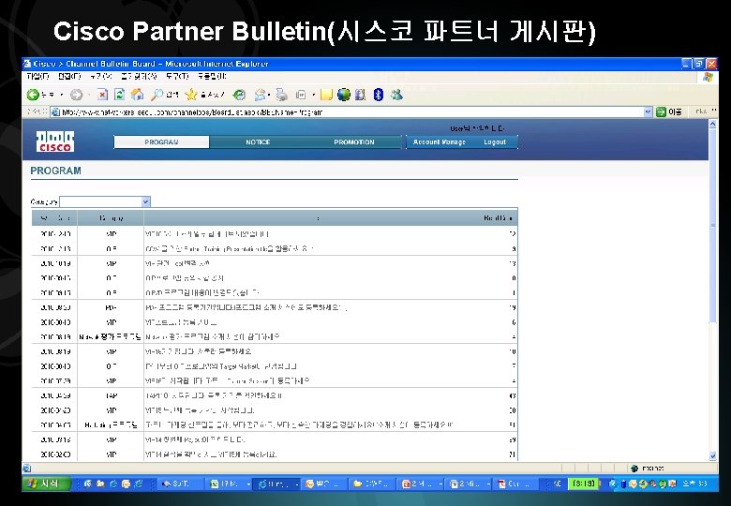Image resolution: width=731 pixels, height=506 pixels.
Task: Go back with the green Back arrow
Action: (33, 95)
